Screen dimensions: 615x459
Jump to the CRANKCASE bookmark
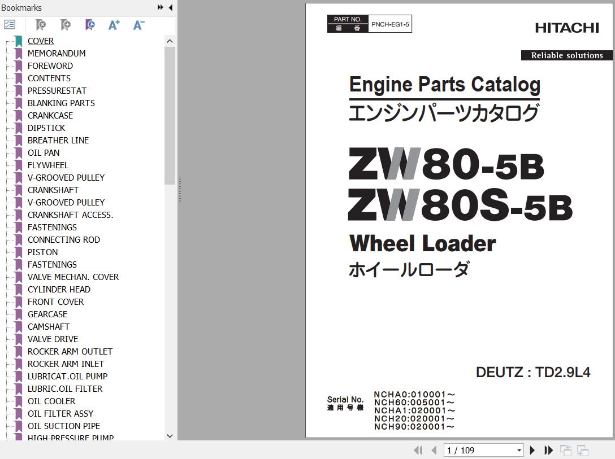[50, 116]
